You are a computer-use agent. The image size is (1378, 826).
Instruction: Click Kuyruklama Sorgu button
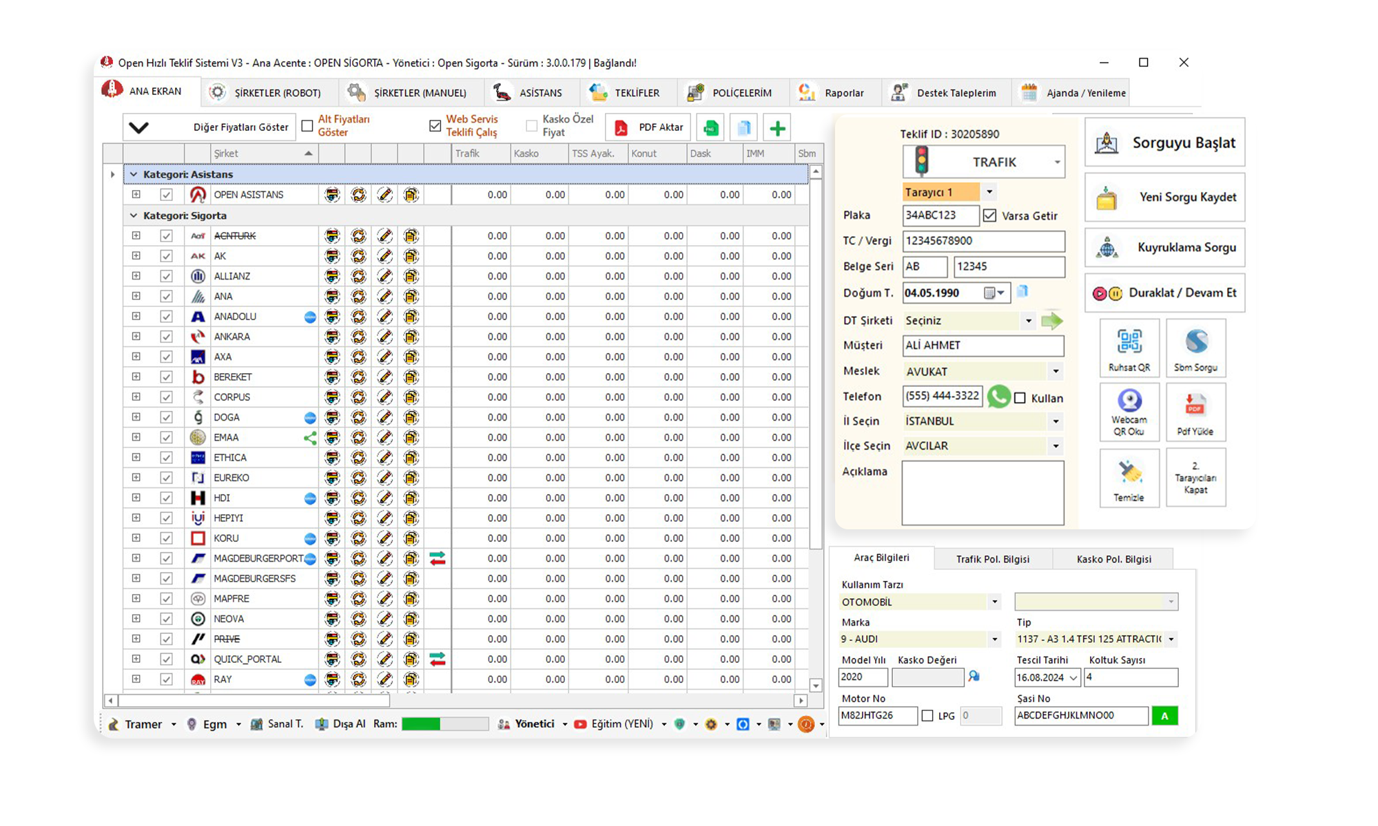click(x=1165, y=248)
